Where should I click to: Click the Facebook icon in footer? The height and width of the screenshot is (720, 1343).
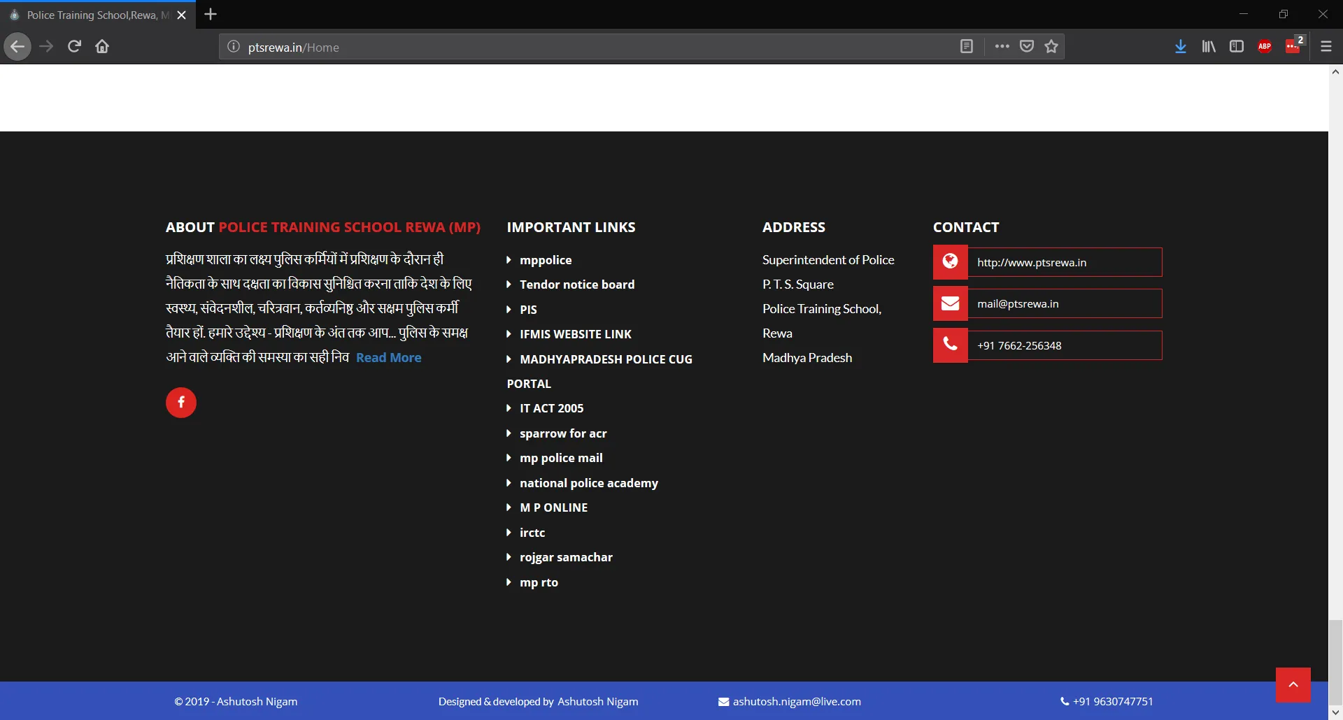point(180,403)
